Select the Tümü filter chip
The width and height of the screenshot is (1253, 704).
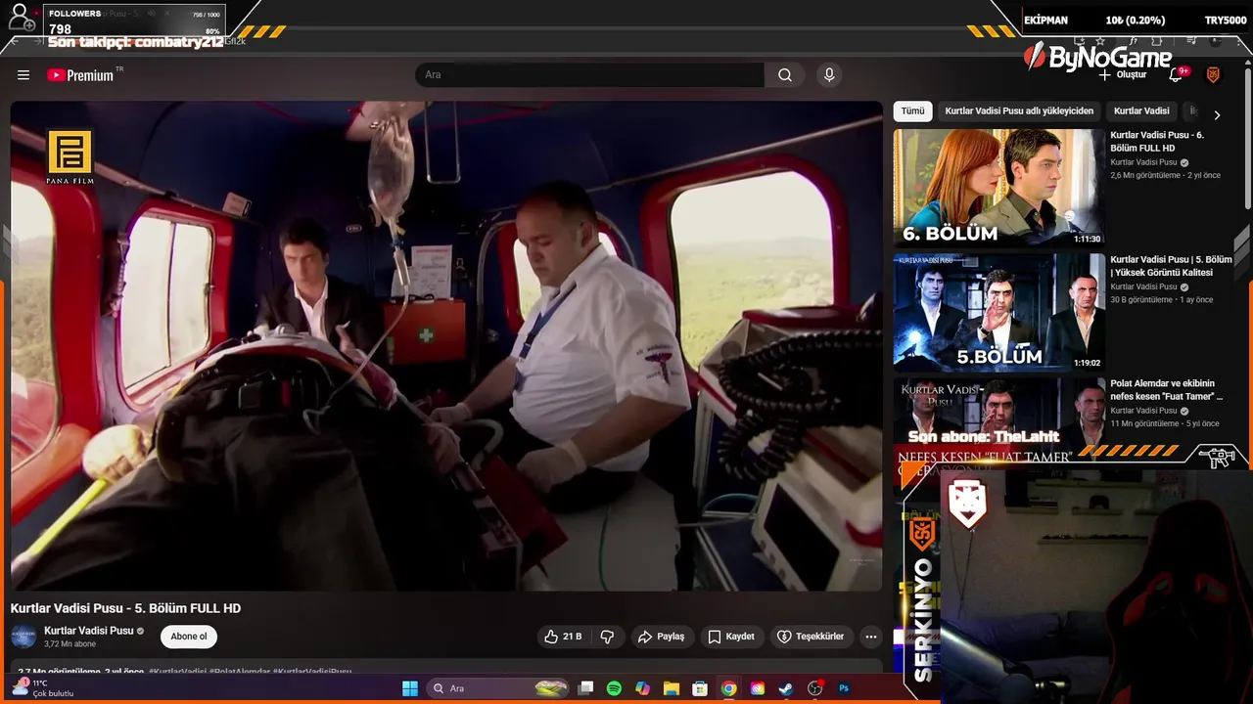pos(912,111)
